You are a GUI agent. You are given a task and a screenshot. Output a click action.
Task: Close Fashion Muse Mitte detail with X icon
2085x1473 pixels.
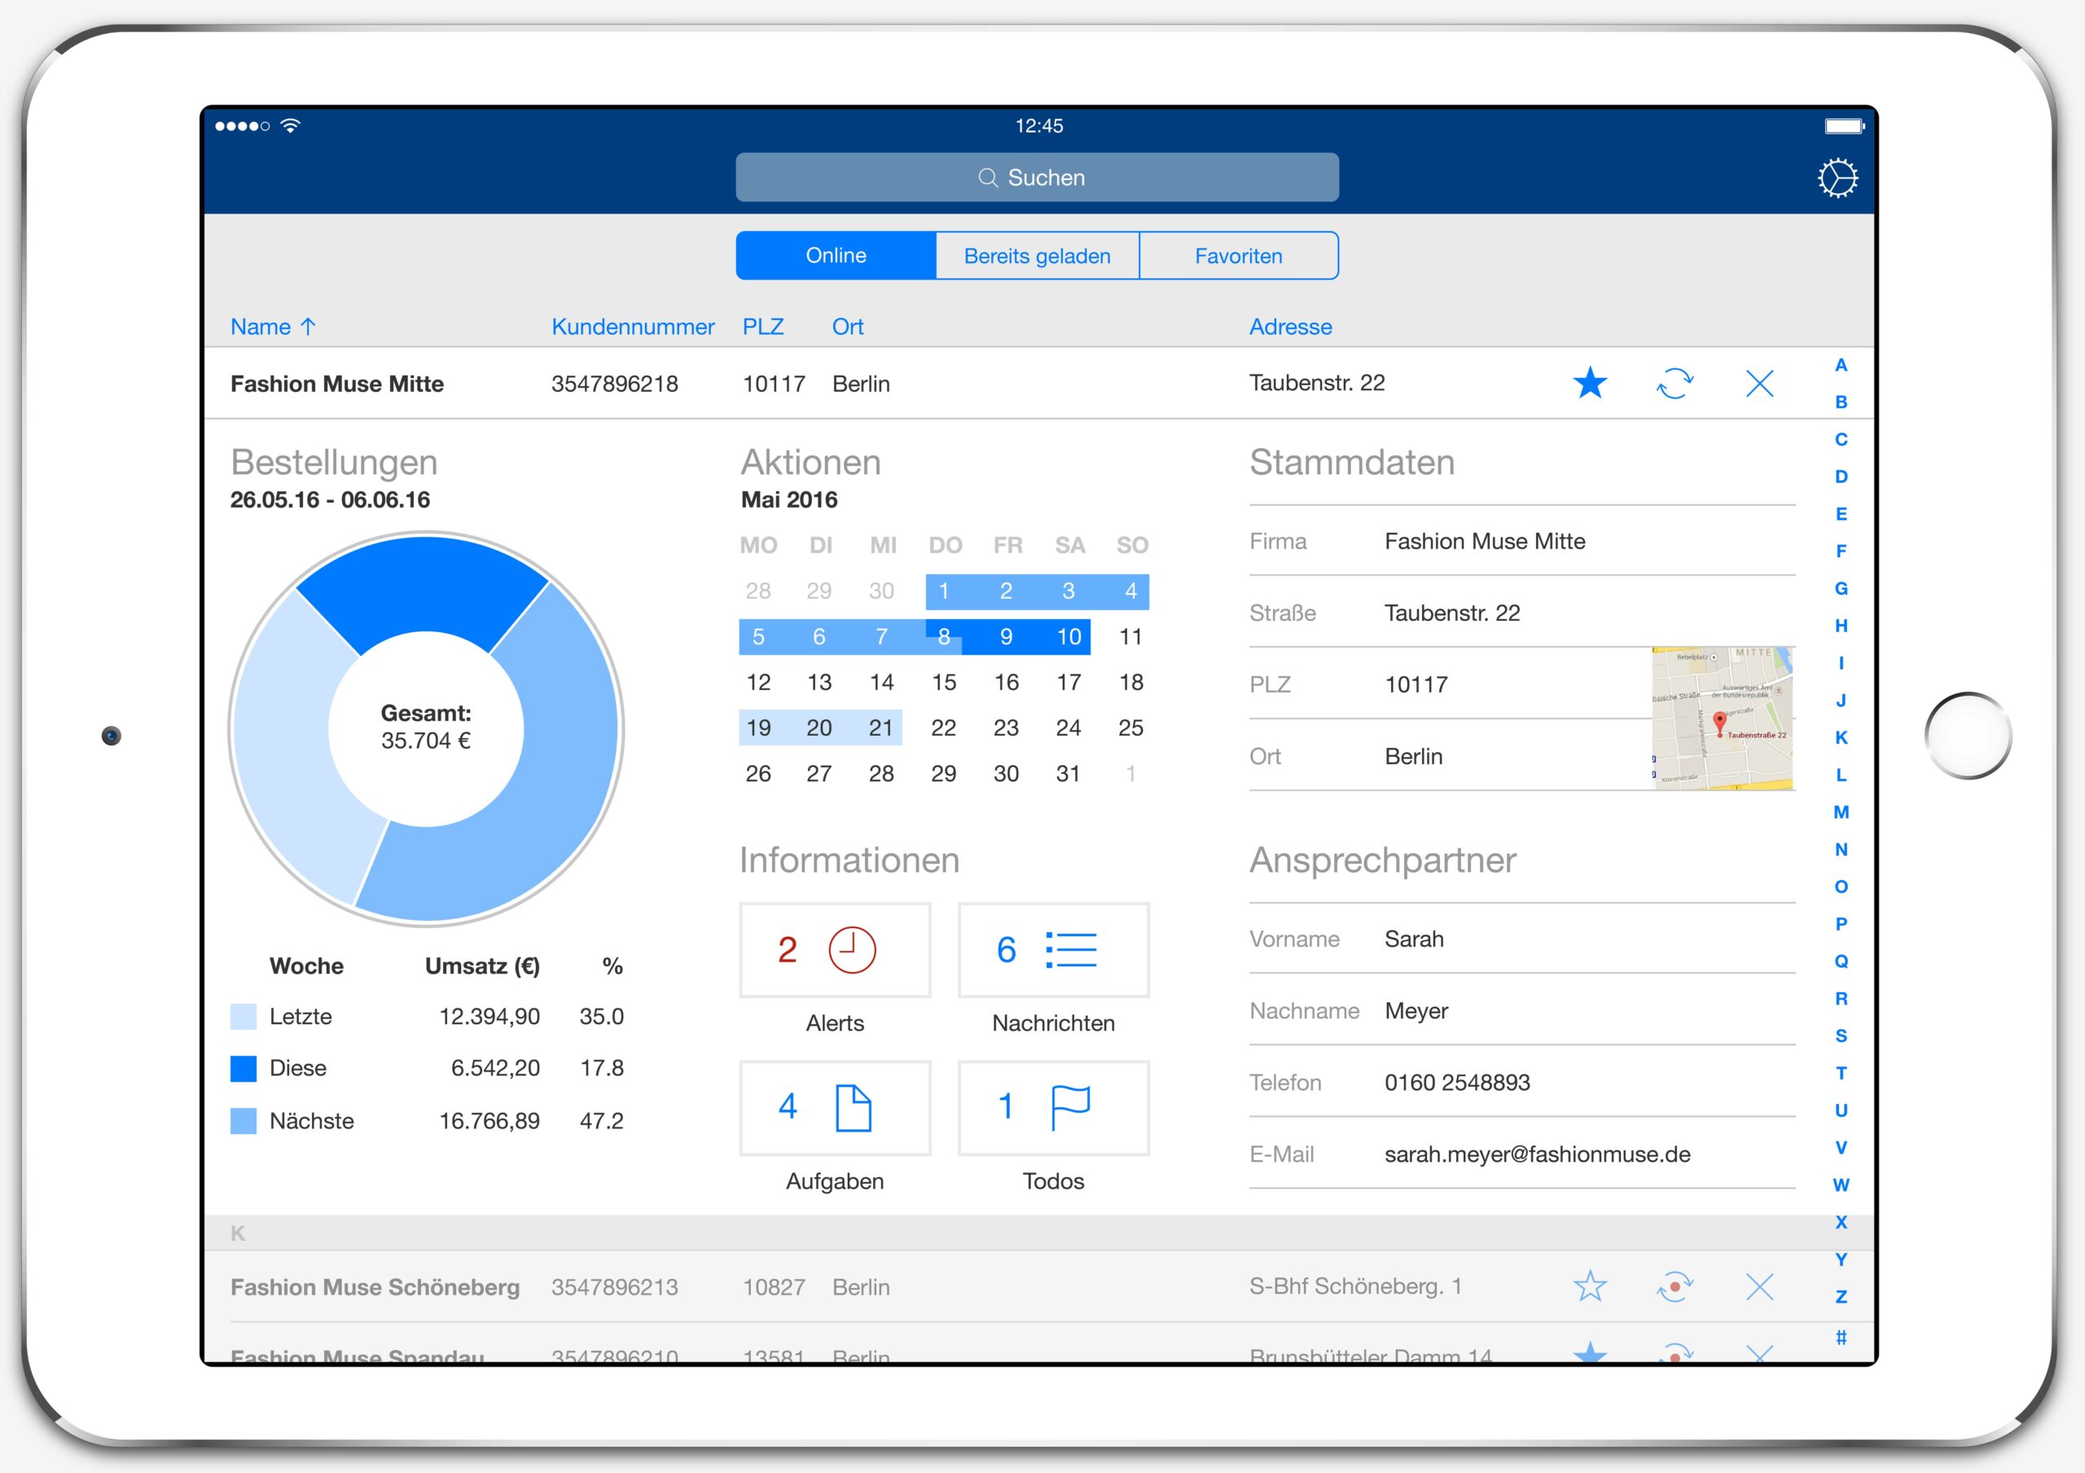[1759, 383]
